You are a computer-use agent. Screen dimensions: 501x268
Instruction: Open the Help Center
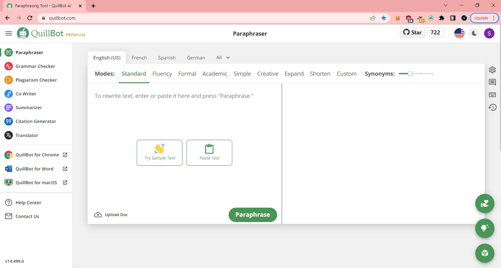pyautogui.click(x=28, y=203)
